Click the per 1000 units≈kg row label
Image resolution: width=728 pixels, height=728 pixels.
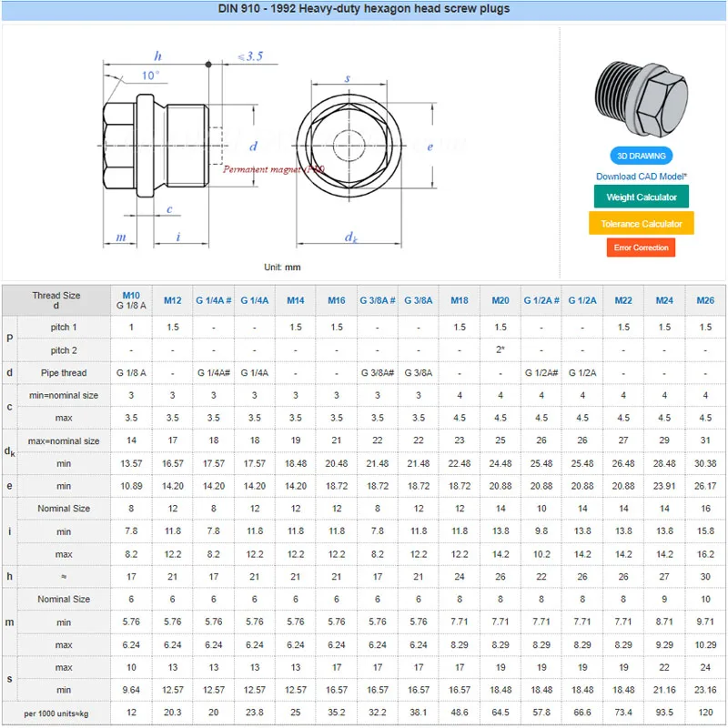[x=62, y=713]
